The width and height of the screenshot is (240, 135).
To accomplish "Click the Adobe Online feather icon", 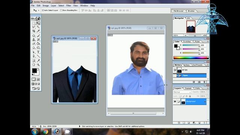I will click(36, 18).
